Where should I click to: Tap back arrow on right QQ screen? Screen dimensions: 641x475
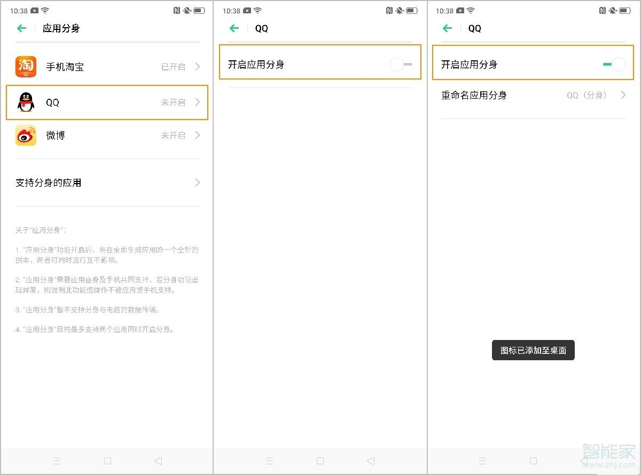point(447,28)
